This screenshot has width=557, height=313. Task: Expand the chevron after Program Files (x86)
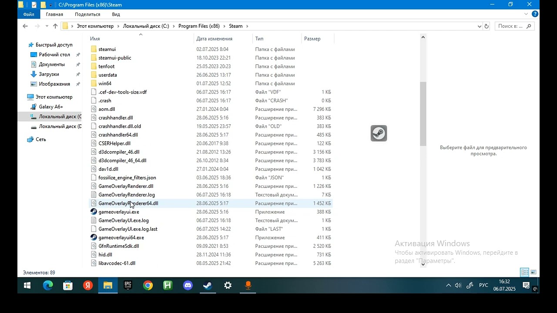click(x=224, y=26)
